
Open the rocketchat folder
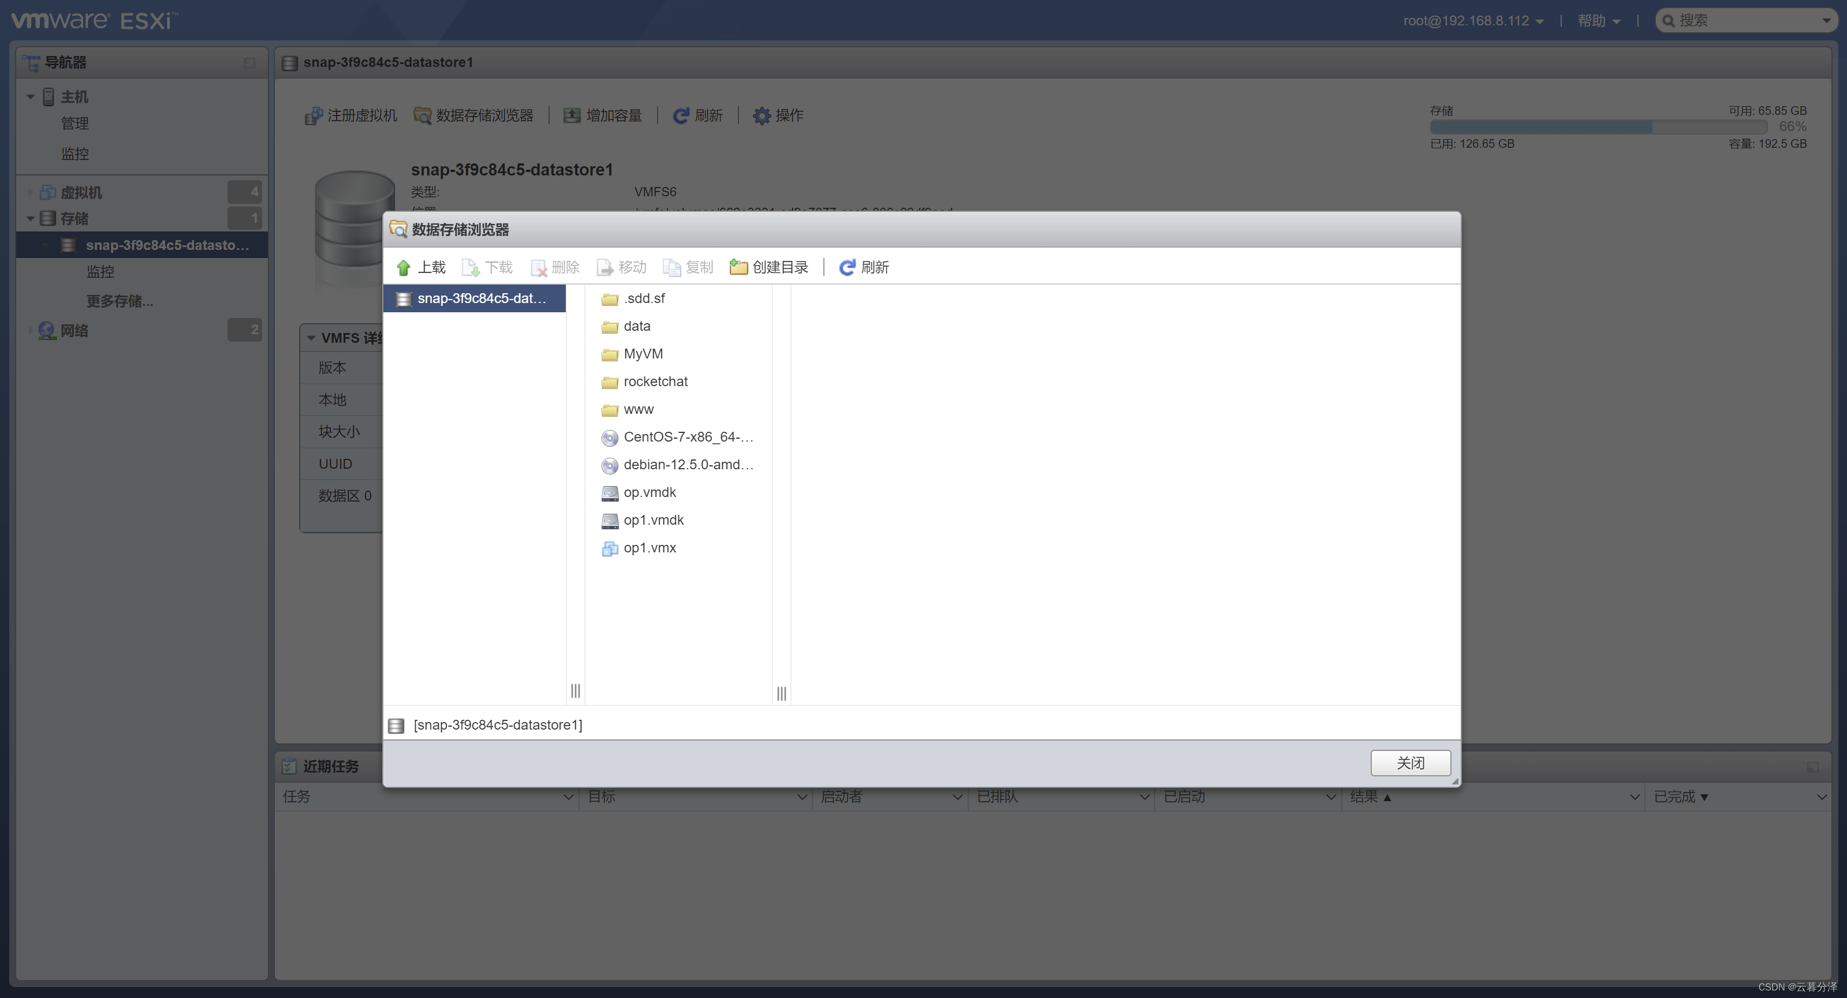(655, 382)
